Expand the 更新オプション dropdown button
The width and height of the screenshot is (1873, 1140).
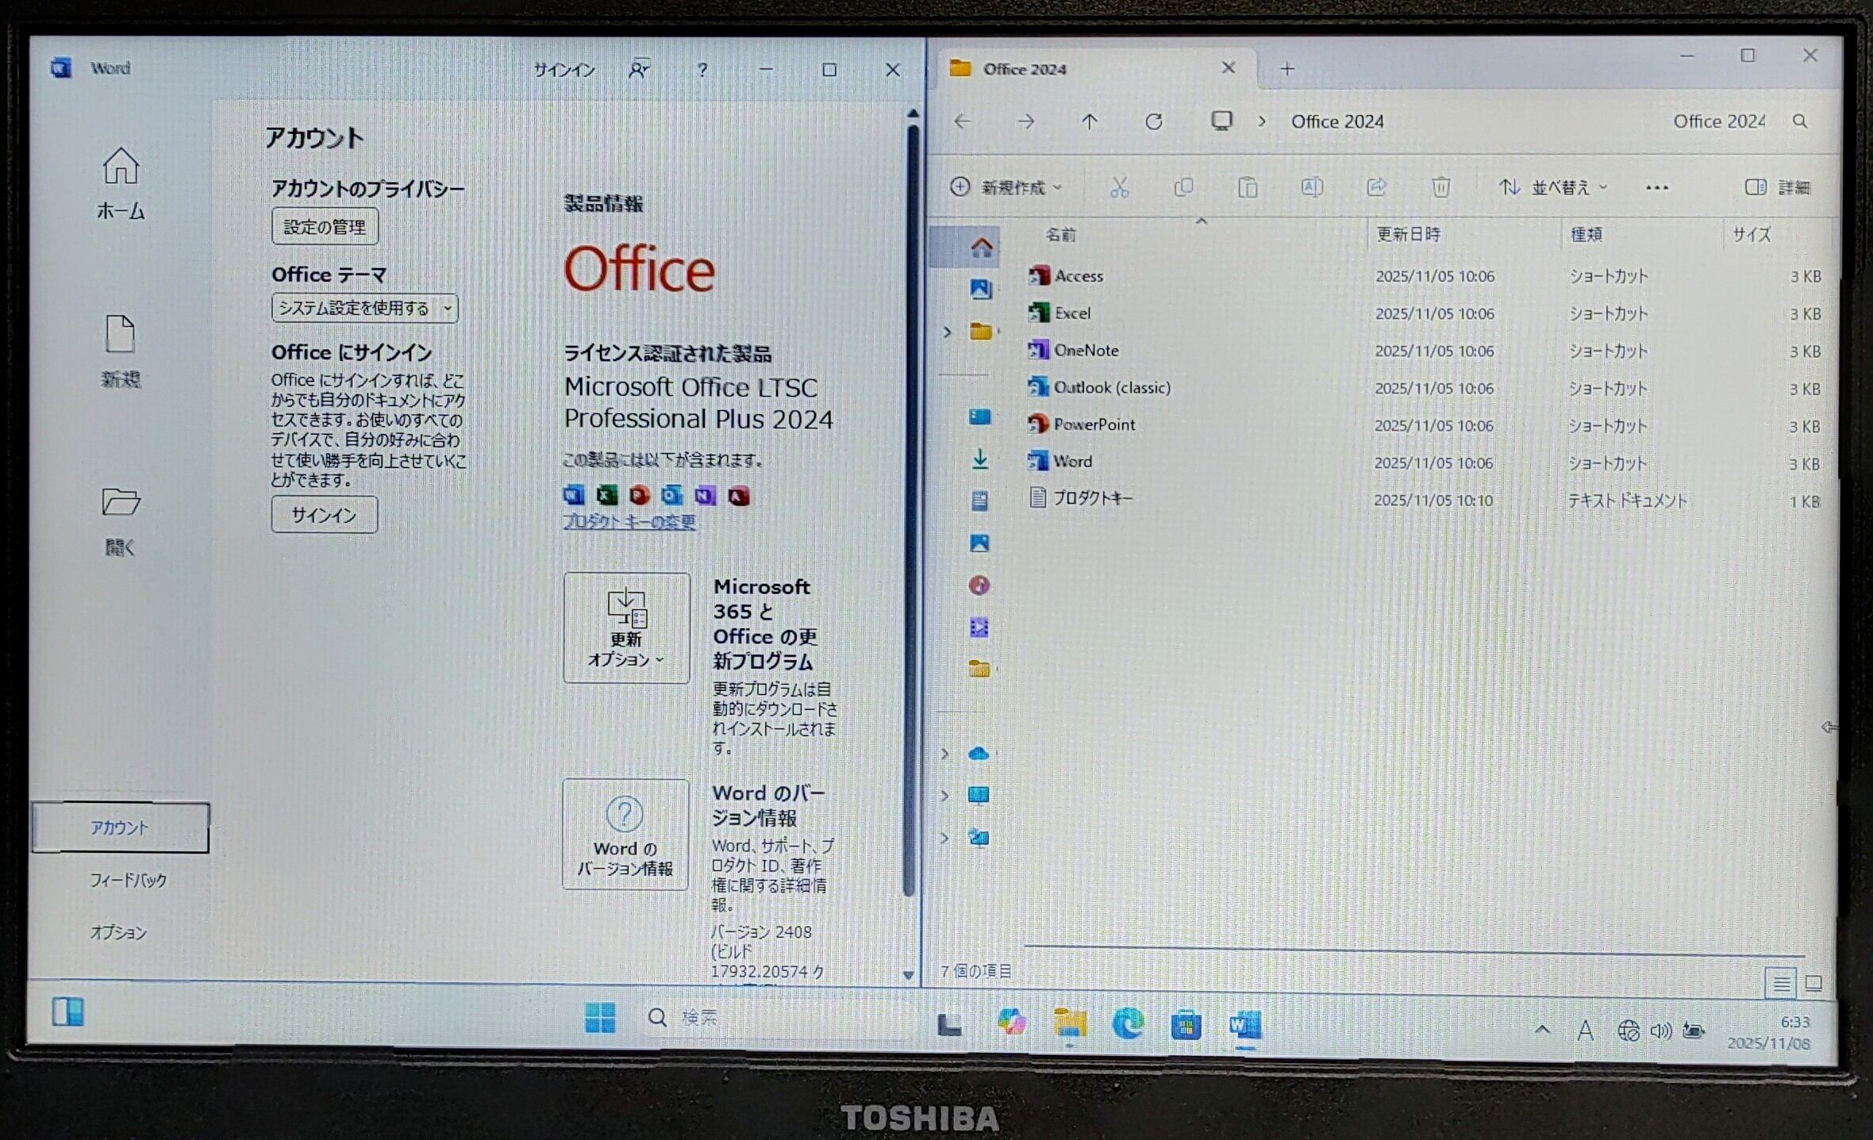point(626,628)
